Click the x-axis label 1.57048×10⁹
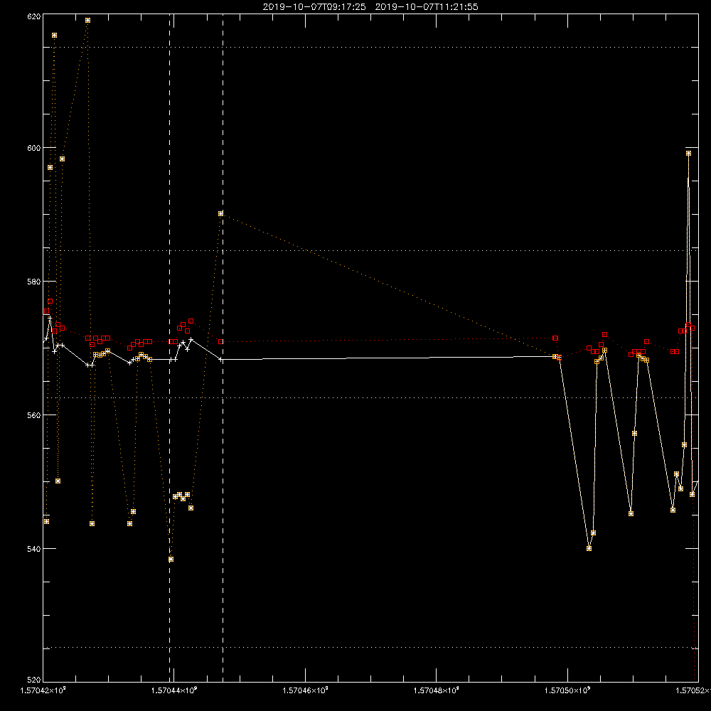Viewport: 711px width, 711px height. point(437,690)
